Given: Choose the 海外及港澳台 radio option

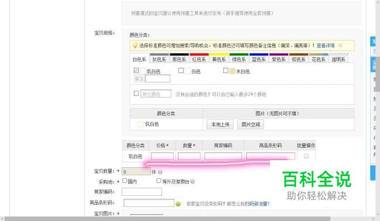Looking at the screenshot, I should (159, 181).
